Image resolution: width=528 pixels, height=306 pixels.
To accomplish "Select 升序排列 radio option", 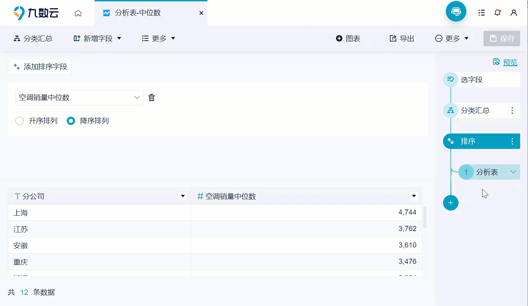I will point(20,121).
